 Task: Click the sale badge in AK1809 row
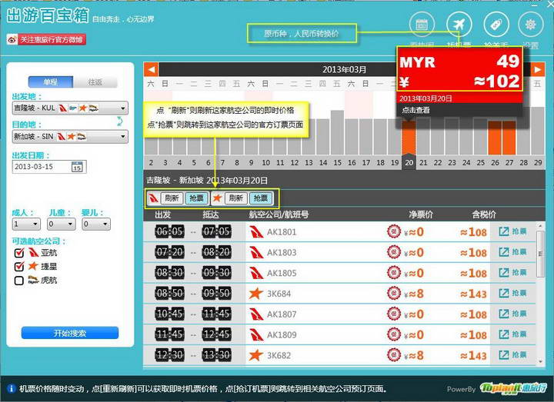pyautogui.click(x=394, y=334)
